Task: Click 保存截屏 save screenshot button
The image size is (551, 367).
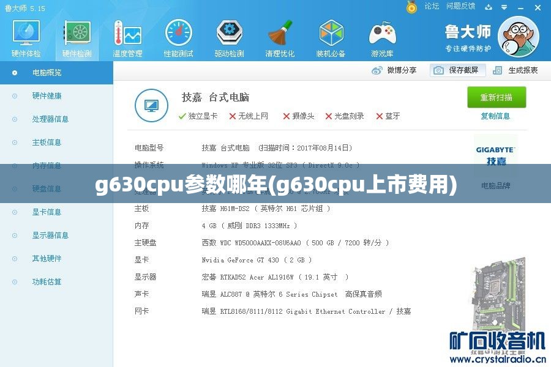Action: tap(458, 70)
